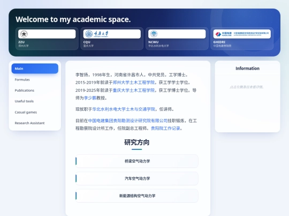Select the 汽车空气动力学 research item

(137, 178)
